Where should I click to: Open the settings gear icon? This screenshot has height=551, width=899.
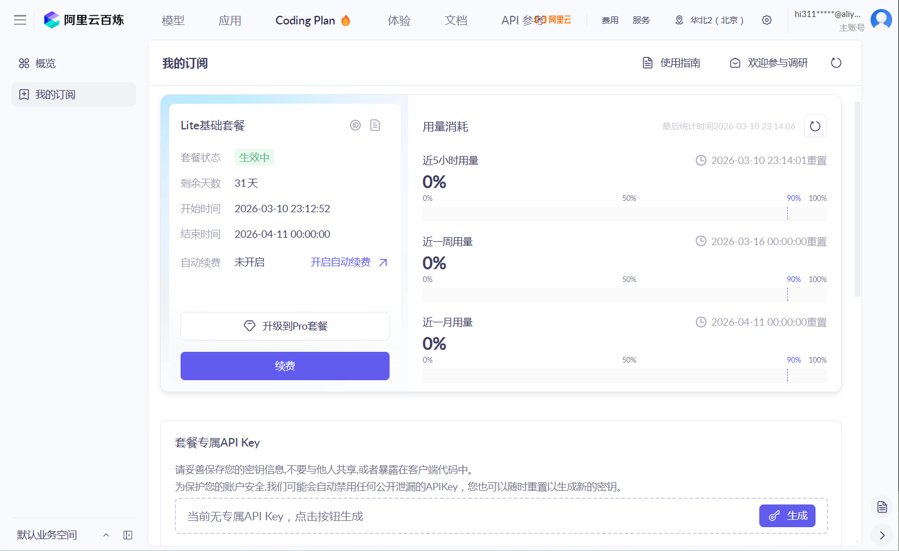[x=767, y=20]
